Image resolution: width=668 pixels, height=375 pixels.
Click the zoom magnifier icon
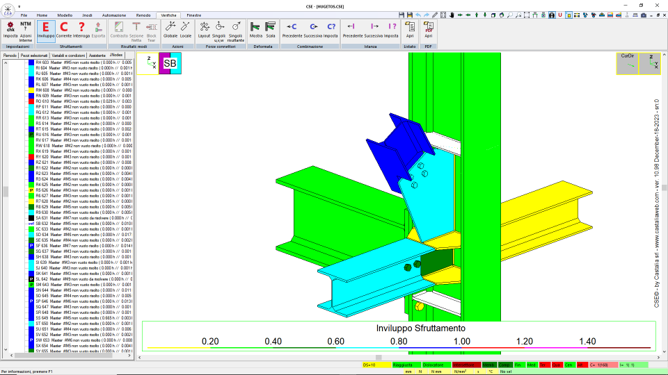(x=510, y=15)
